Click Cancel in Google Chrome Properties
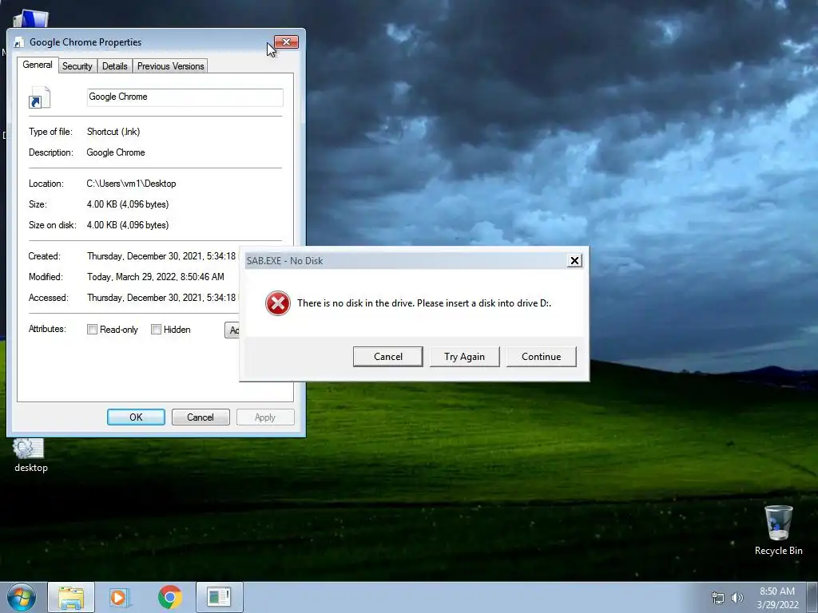818x613 pixels. click(201, 417)
